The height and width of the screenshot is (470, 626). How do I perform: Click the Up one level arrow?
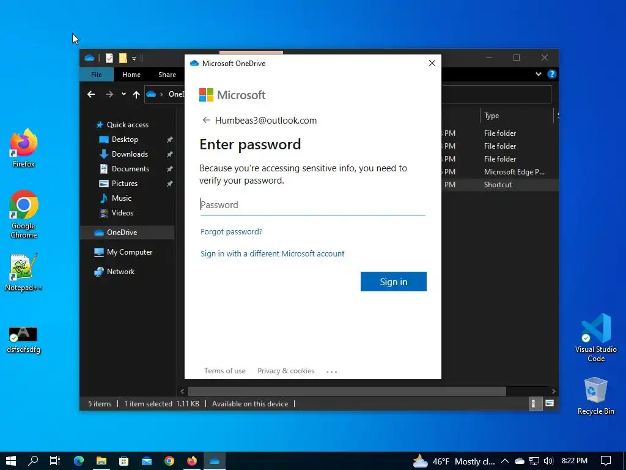coord(136,94)
